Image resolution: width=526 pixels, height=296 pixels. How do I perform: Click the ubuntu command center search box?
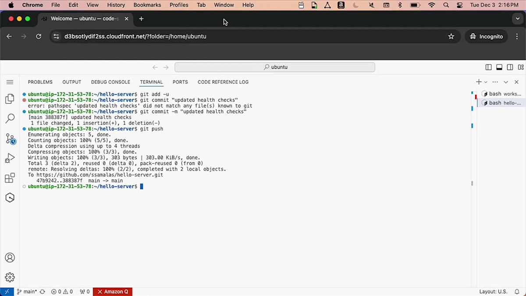coord(275,67)
